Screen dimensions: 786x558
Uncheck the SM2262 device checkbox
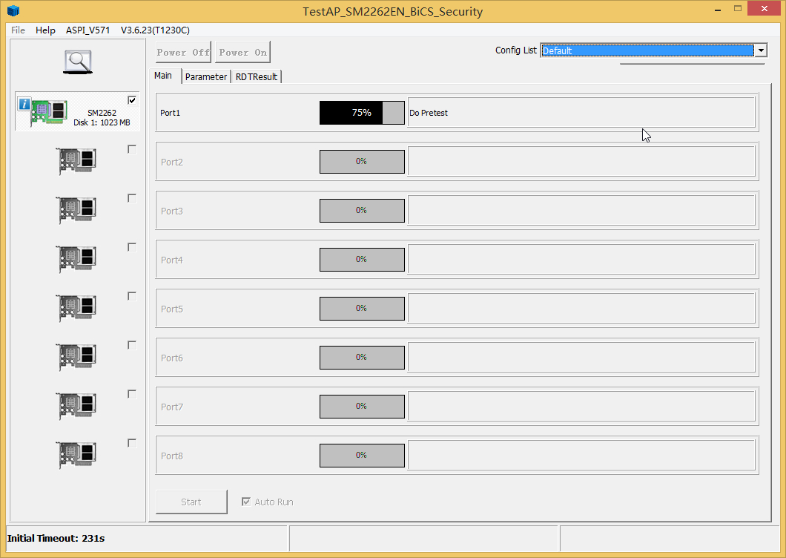click(x=132, y=100)
